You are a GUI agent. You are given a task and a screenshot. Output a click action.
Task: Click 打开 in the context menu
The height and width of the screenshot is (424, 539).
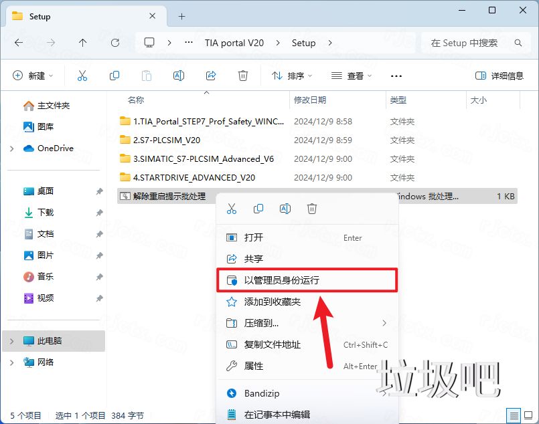click(268, 237)
